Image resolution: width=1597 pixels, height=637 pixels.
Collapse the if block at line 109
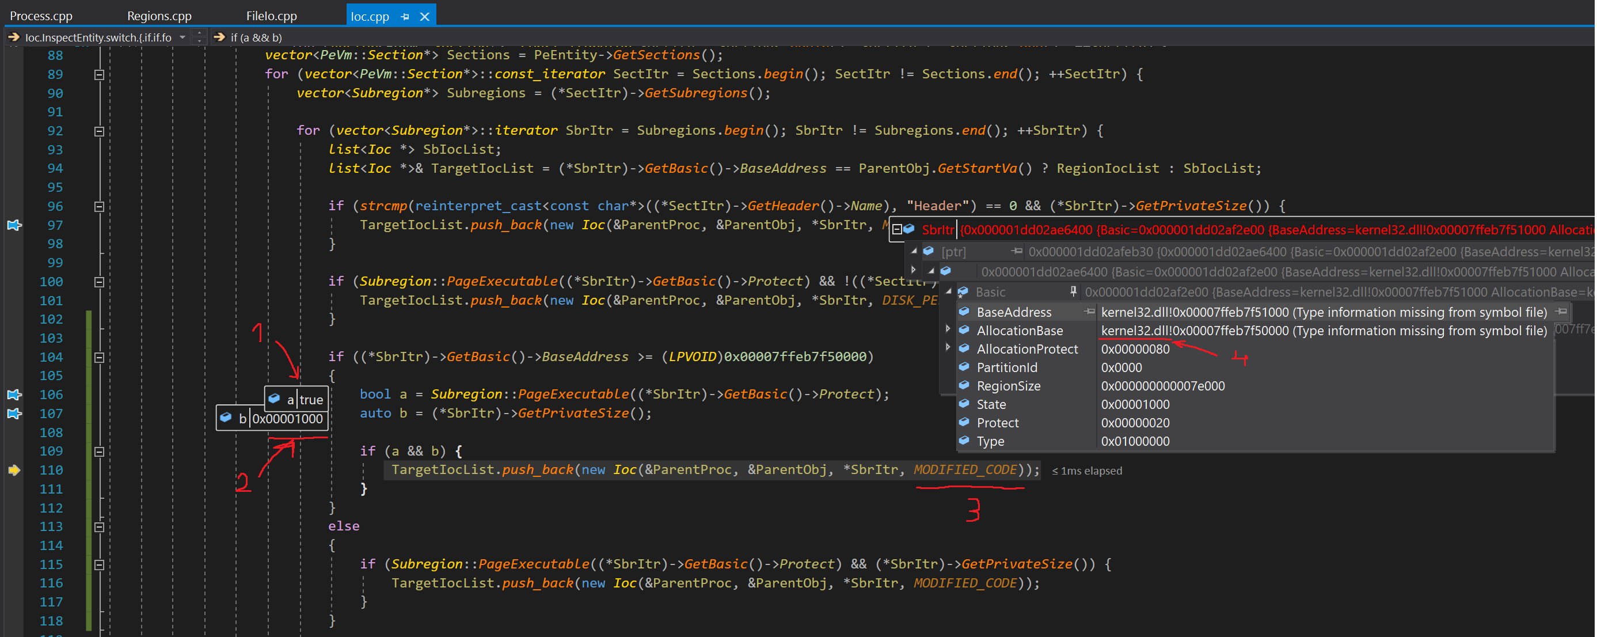coord(98,452)
